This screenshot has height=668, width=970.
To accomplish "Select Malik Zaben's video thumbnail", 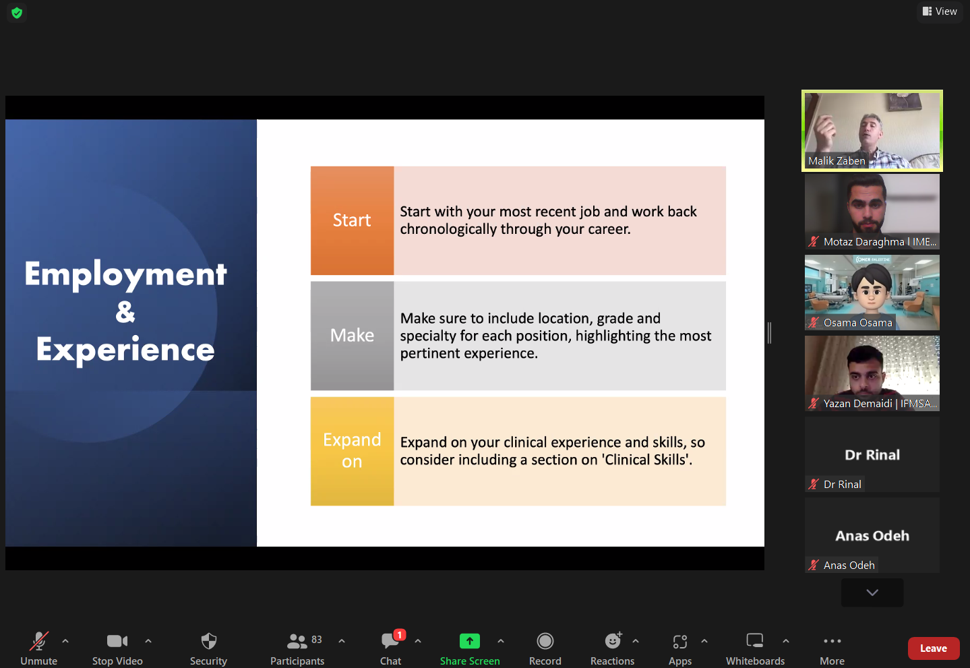I will tap(872, 131).
